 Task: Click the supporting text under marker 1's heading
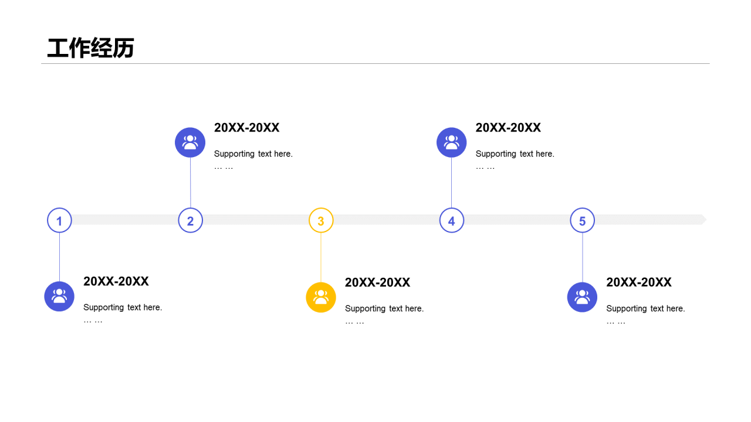pos(123,308)
